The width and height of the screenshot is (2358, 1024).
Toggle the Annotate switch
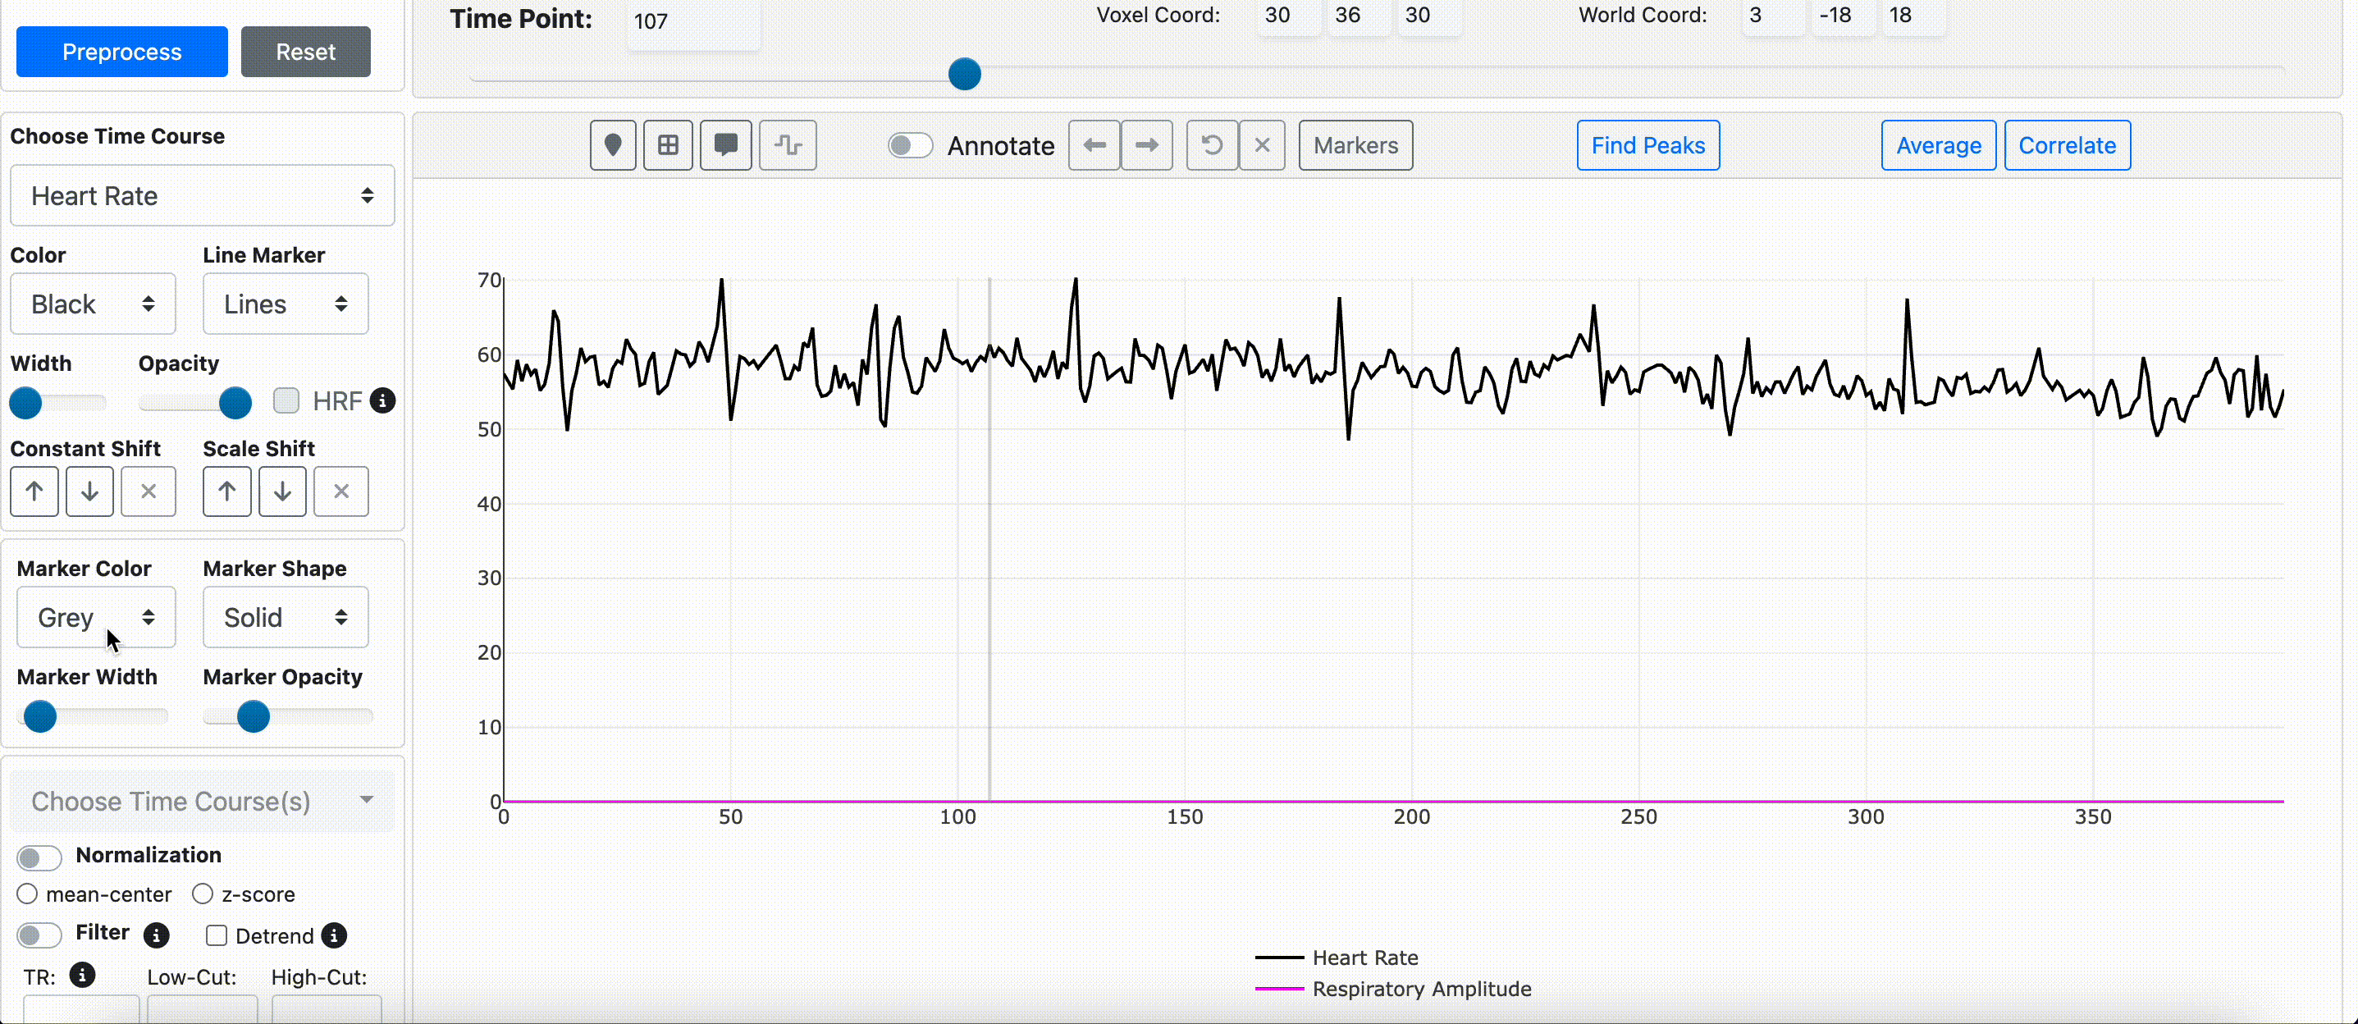(x=910, y=145)
